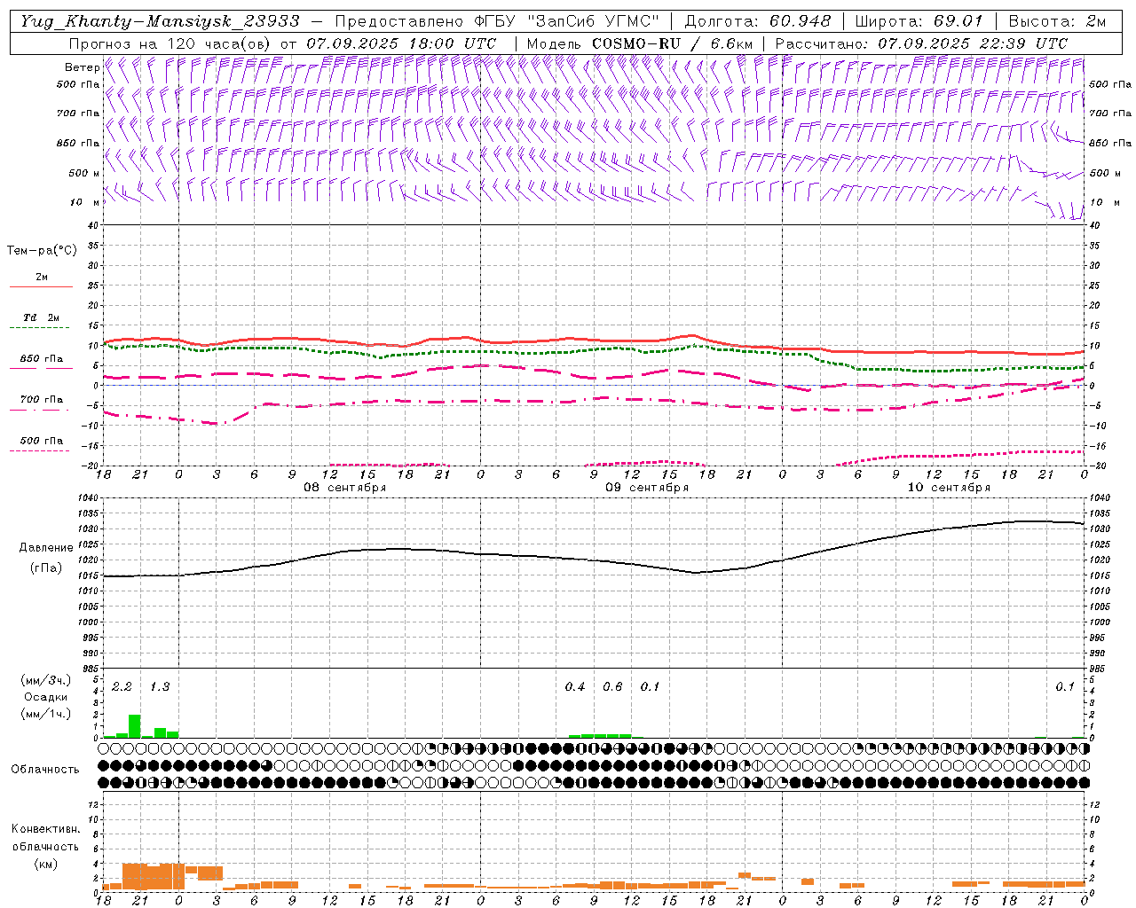The width and height of the screenshot is (1136, 908).
Task: Select the '700 гПа' temperature legend entry
Action: pyautogui.click(x=42, y=400)
